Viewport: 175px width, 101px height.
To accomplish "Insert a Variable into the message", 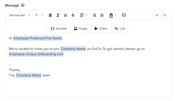I will coord(59,29).
